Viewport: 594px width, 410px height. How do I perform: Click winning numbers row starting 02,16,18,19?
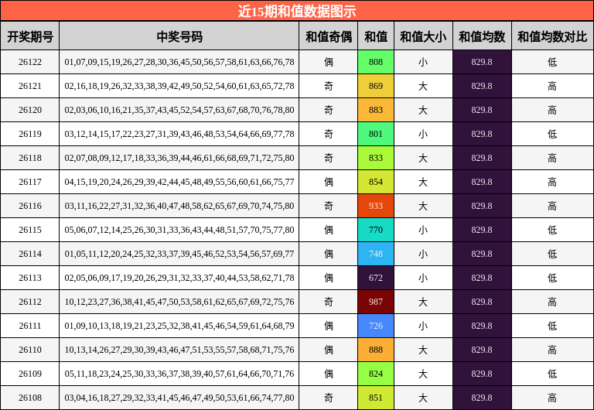click(179, 86)
